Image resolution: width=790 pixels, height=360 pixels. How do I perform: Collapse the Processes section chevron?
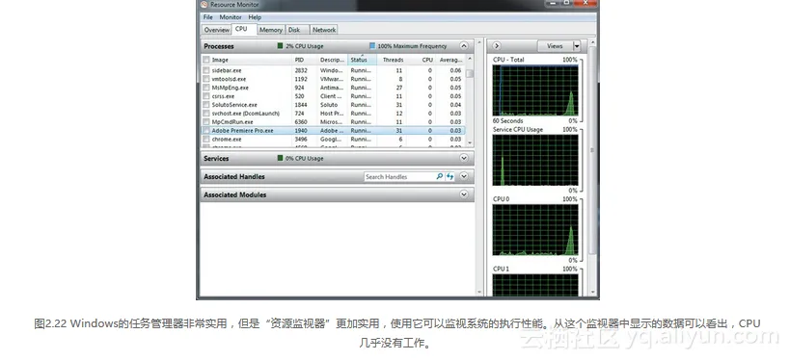coord(464,46)
